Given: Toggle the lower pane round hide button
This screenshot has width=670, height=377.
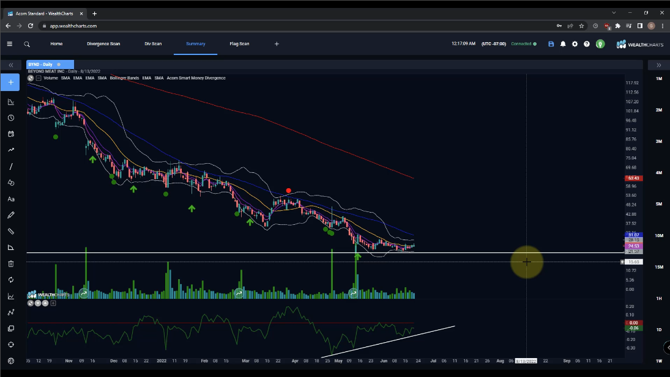Looking at the screenshot, I should 31,303.
